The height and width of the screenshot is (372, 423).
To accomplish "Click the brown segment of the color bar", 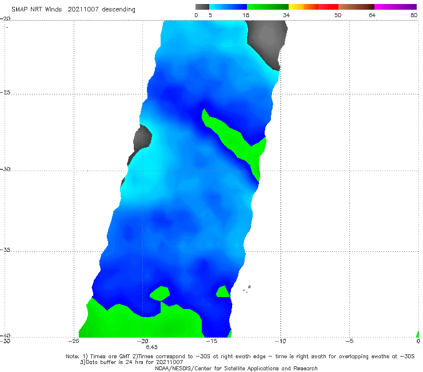I will [356, 7].
